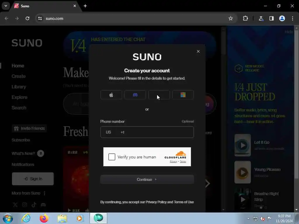Open Suno's X social link icon
This screenshot has height=224, width=299.
(15, 205)
